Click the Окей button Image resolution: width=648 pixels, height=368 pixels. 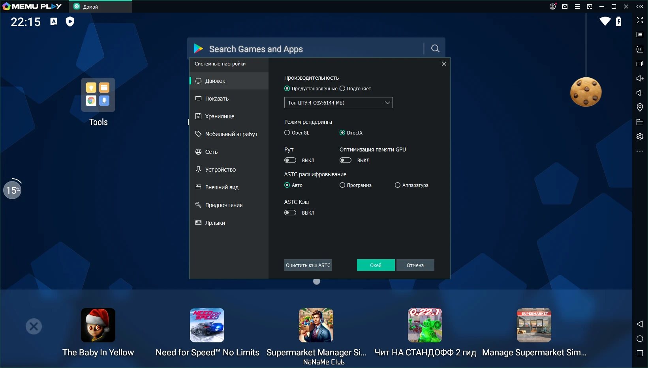coord(376,265)
